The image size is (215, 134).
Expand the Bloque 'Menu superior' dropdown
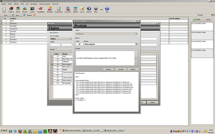[136, 44]
